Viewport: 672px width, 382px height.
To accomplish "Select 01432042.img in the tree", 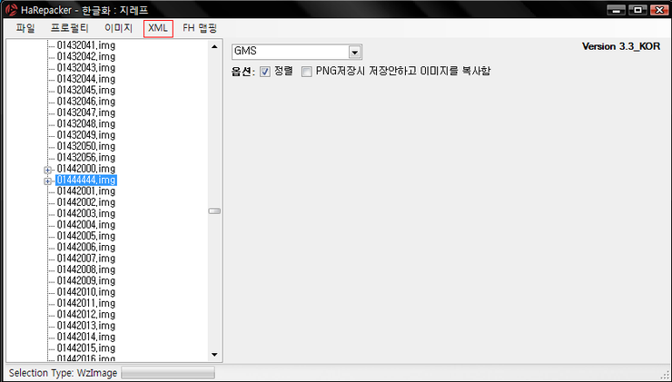I will [x=86, y=56].
